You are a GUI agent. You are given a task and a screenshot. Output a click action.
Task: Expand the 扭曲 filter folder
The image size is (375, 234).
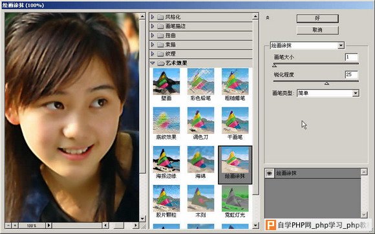(153, 36)
